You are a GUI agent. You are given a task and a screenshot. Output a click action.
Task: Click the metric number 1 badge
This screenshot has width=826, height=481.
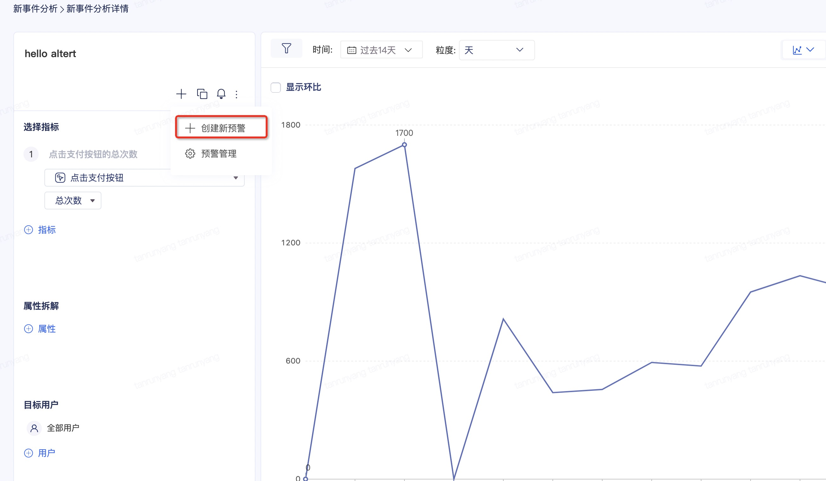click(x=31, y=154)
